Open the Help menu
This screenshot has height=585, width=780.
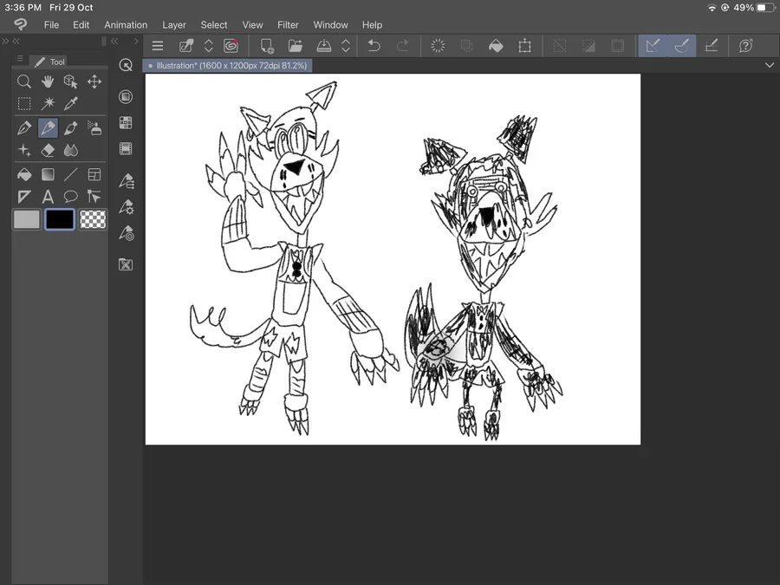372,25
